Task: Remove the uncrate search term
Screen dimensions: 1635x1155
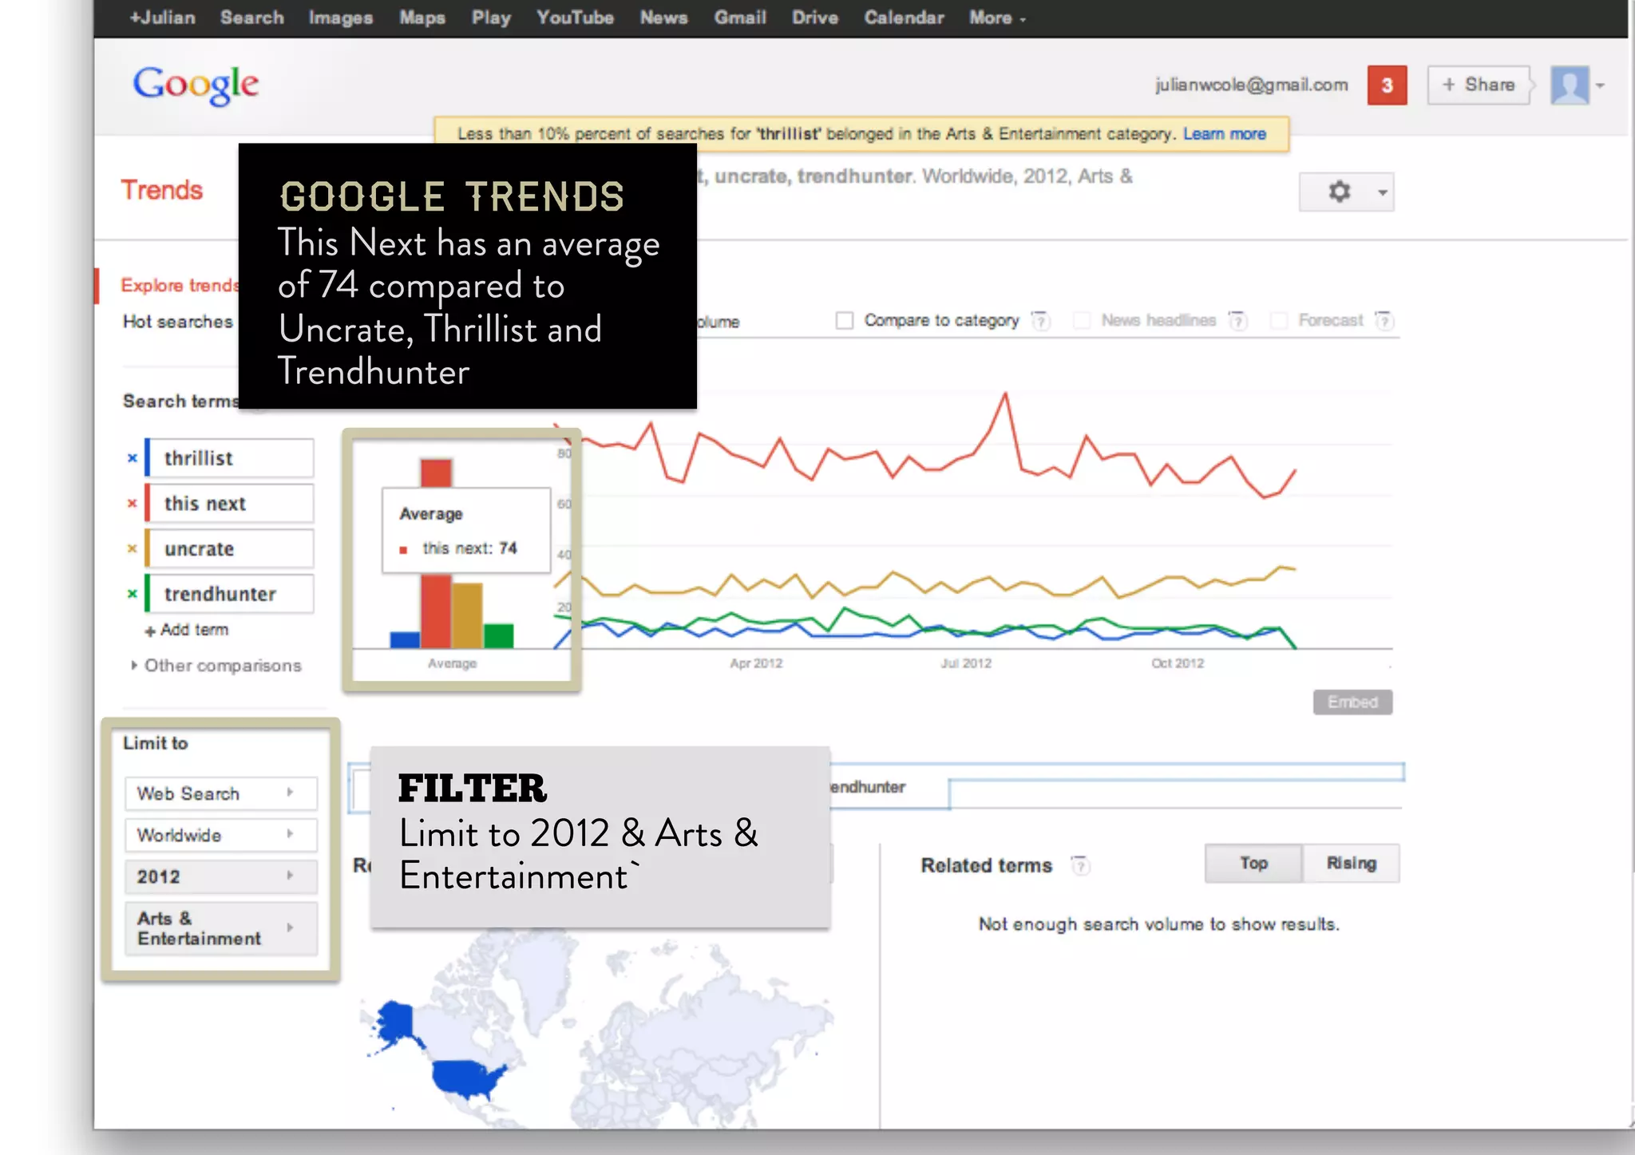Action: tap(133, 548)
